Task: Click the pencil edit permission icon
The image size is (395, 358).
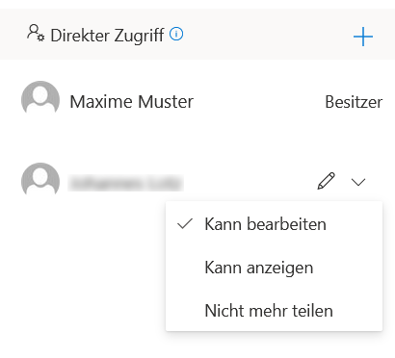Action: [x=327, y=181]
